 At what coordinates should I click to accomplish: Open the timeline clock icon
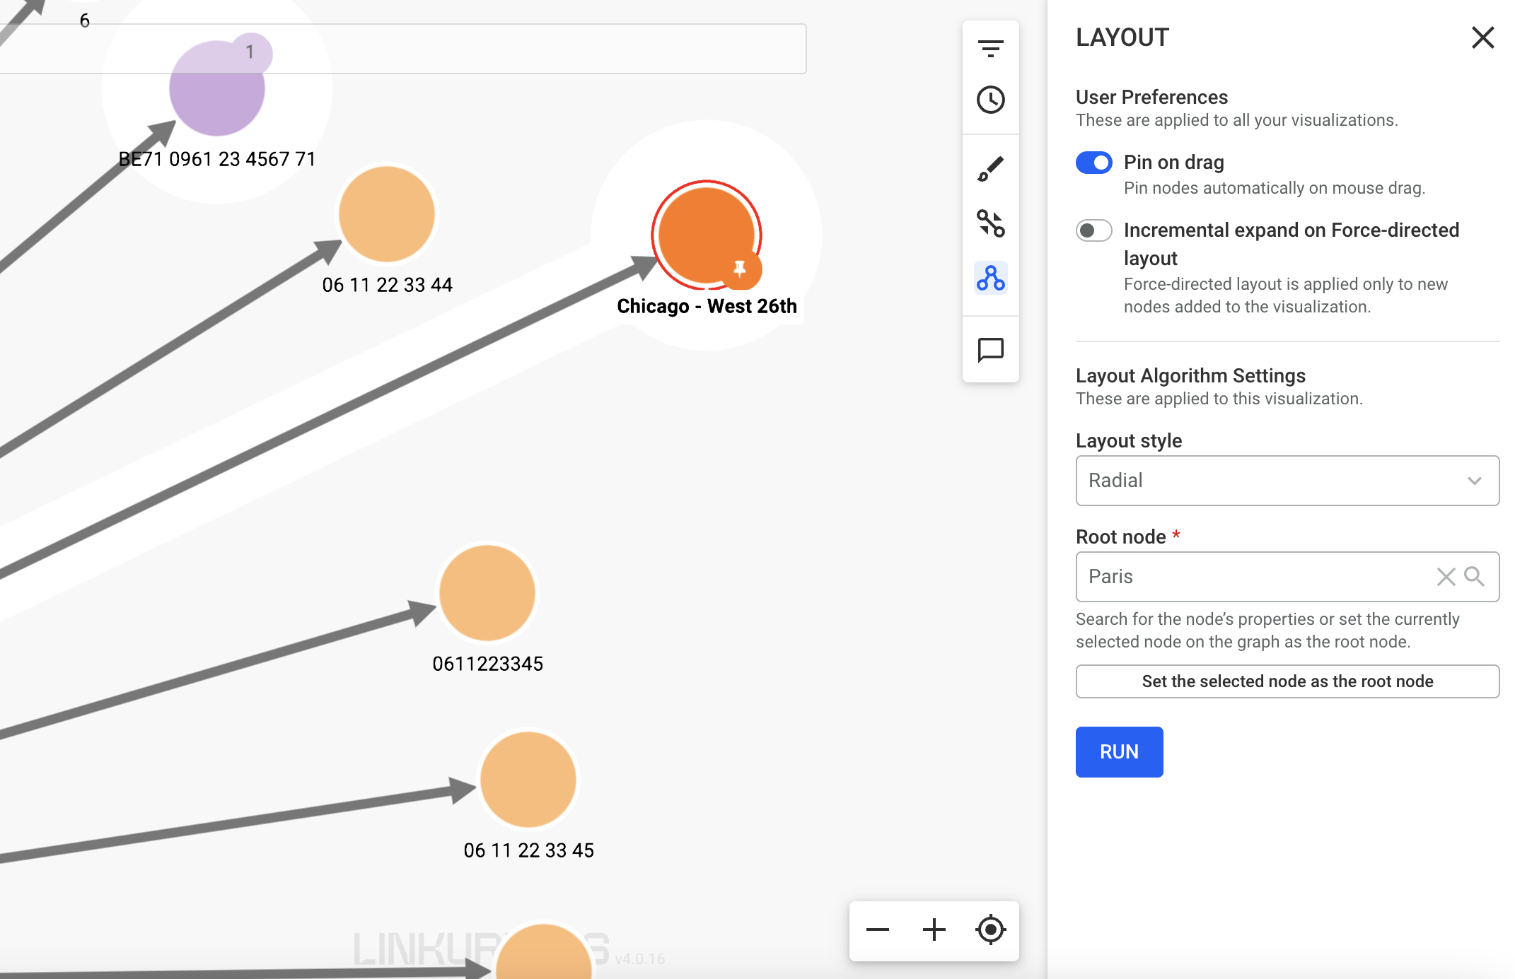tap(990, 100)
